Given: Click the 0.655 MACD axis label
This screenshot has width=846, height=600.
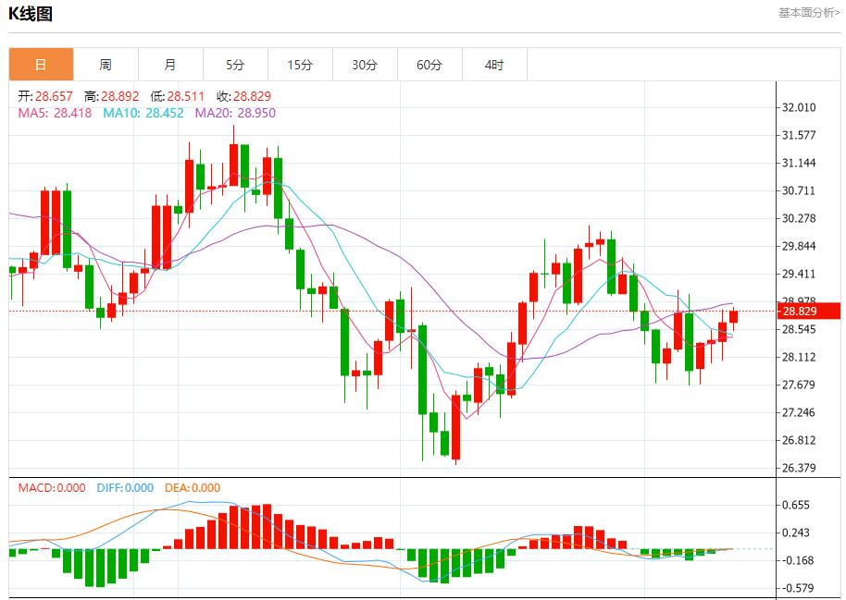Looking at the screenshot, I should pyautogui.click(x=796, y=505).
